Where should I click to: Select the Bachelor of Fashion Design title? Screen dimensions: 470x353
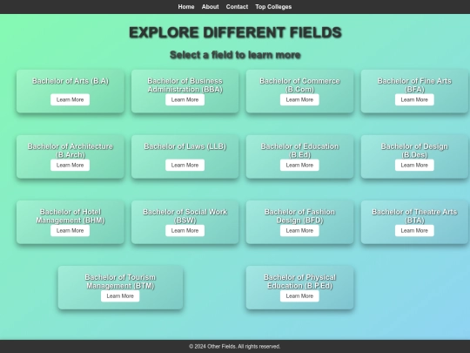[299, 216]
